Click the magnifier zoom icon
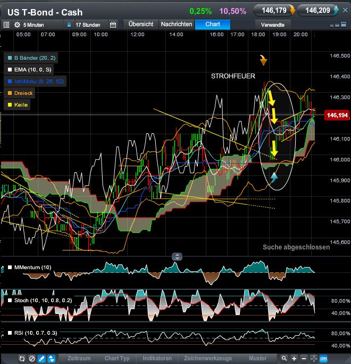The image size is (351, 364). (x=284, y=359)
